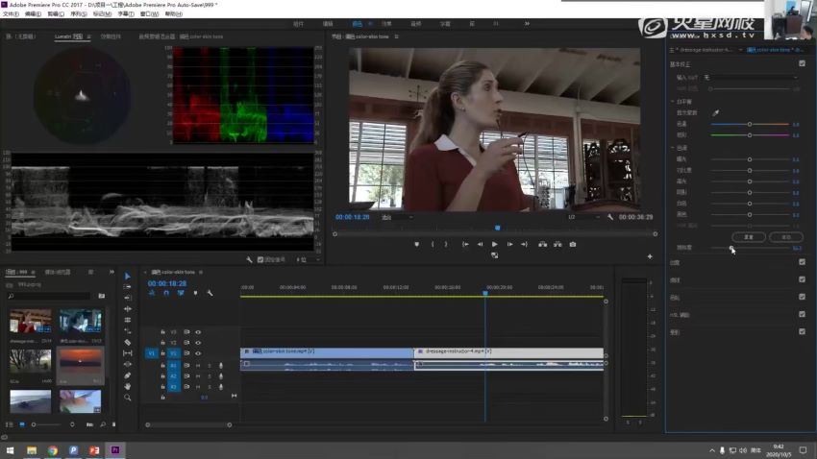
Task: Click the Lift button
Action: tap(542, 244)
